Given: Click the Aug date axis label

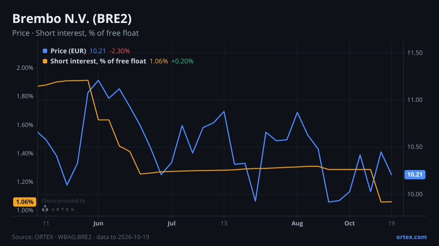Looking at the screenshot, I should [297, 223].
